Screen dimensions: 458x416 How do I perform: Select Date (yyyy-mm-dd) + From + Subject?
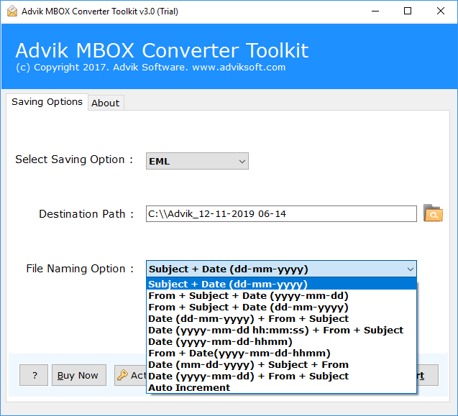281,376
